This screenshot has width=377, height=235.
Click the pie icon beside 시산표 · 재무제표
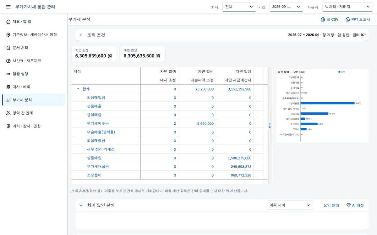click(8, 61)
